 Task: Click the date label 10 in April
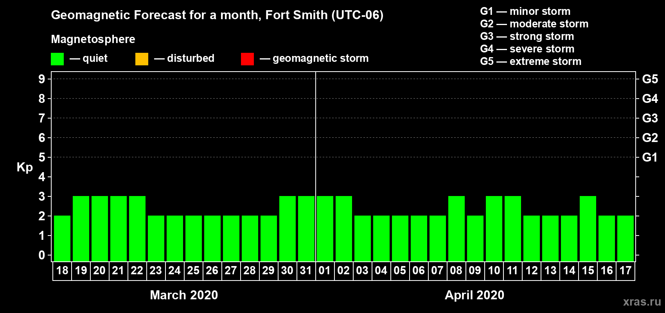pos(494,270)
